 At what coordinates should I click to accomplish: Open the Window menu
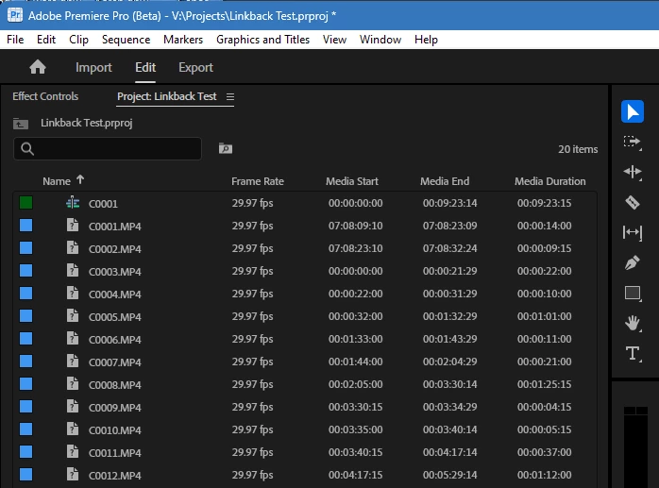380,40
